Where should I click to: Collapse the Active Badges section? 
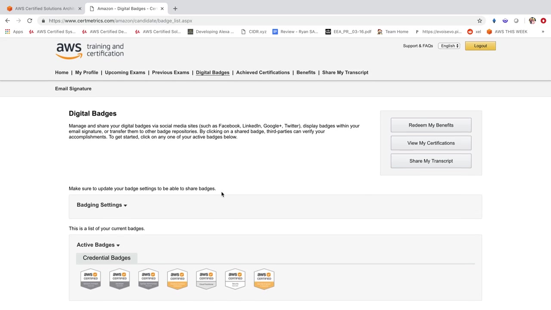point(98,245)
